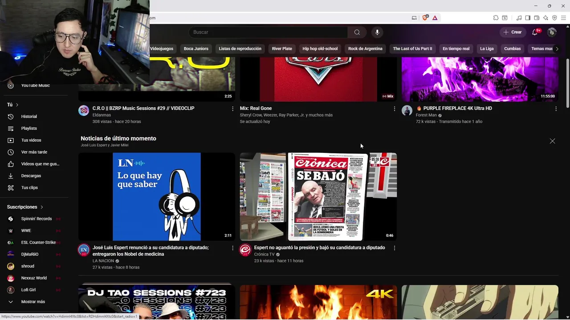Viewport: 570px width, 320px height.
Task: Open the Brave VPN shield icon
Action: (554, 18)
